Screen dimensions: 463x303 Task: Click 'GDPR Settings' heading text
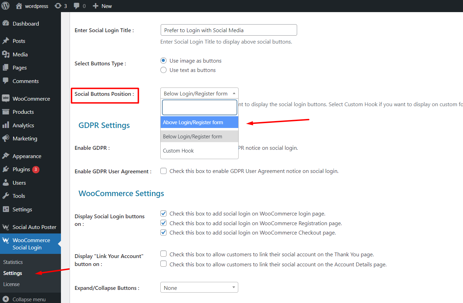click(104, 125)
